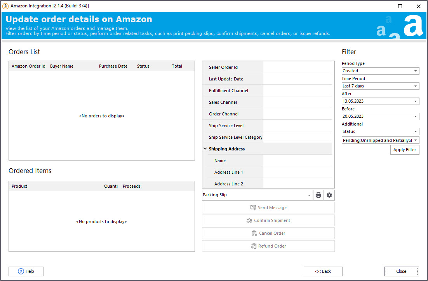Screen dimensions: 428x281
Task: Click the printer icon beside Packing Slip
Action: coord(318,195)
